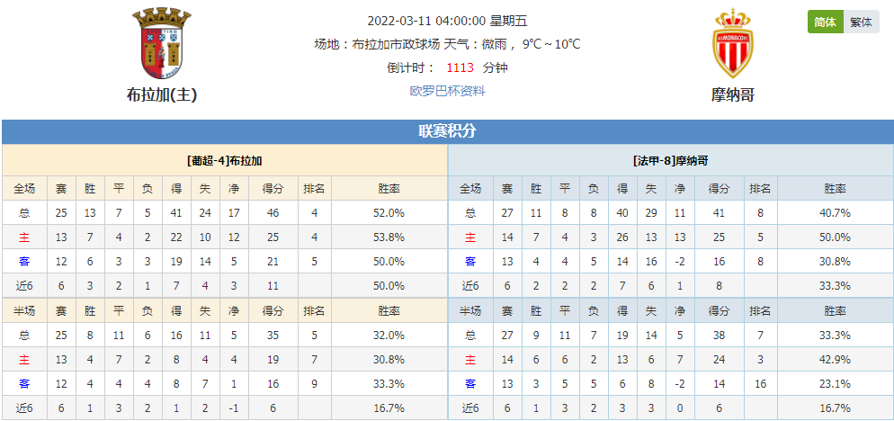The image size is (894, 421).
Task: Click the 半场 header in Monaco's table
Action: coord(470,311)
